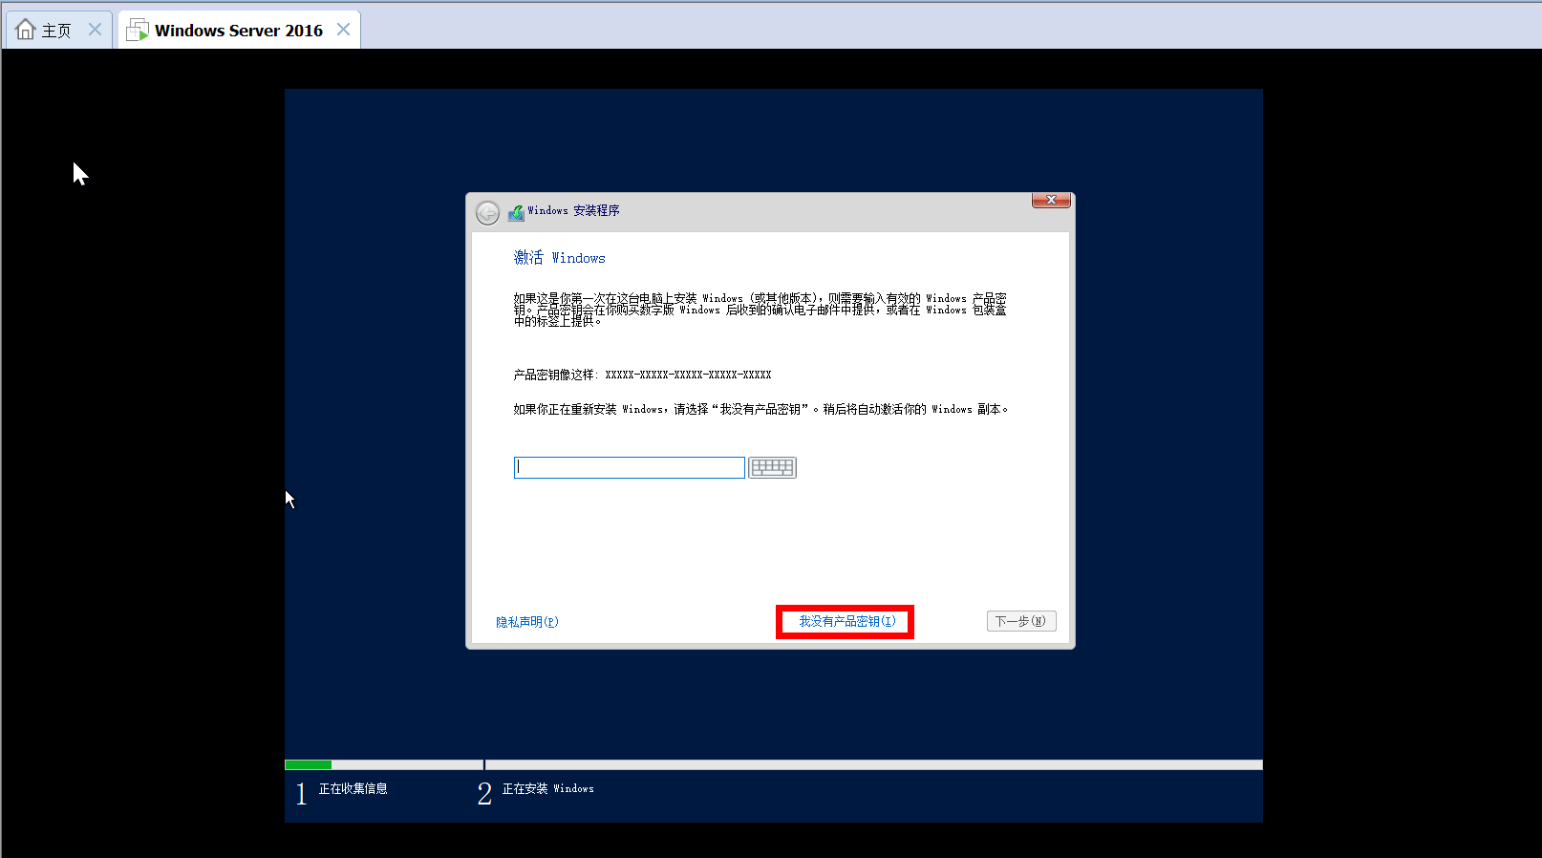Close the Windows Server 2016 tab

pyautogui.click(x=343, y=30)
